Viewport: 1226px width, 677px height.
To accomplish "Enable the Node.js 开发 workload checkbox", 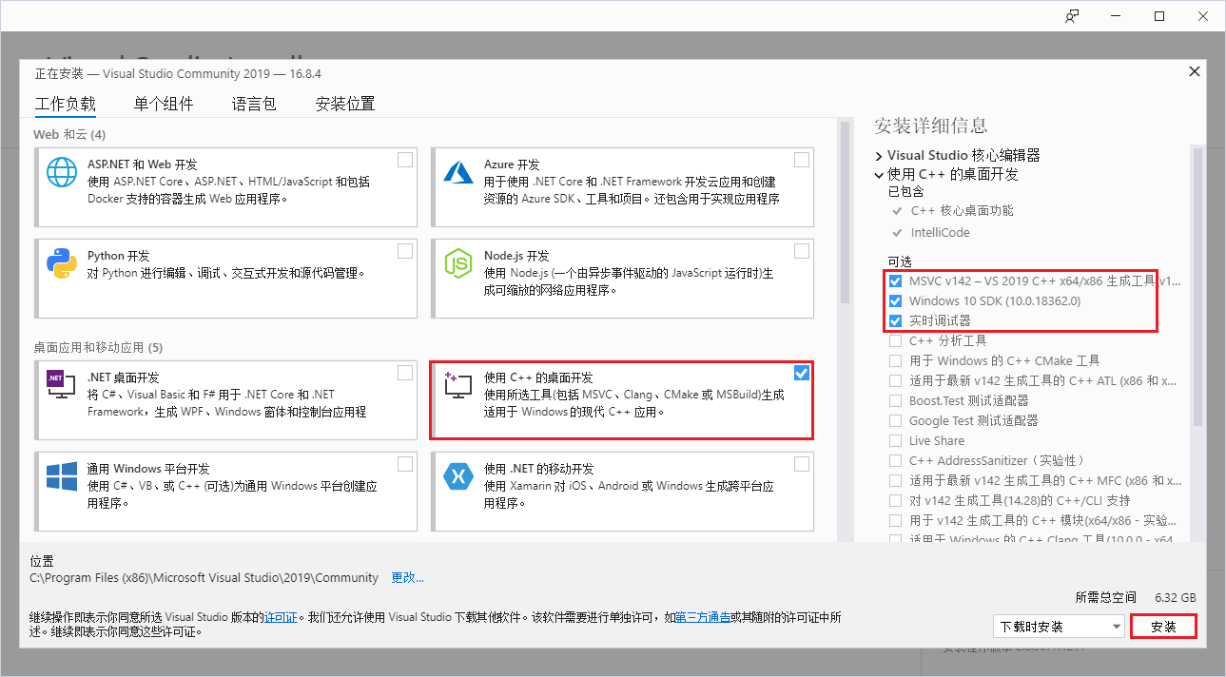I will (802, 251).
